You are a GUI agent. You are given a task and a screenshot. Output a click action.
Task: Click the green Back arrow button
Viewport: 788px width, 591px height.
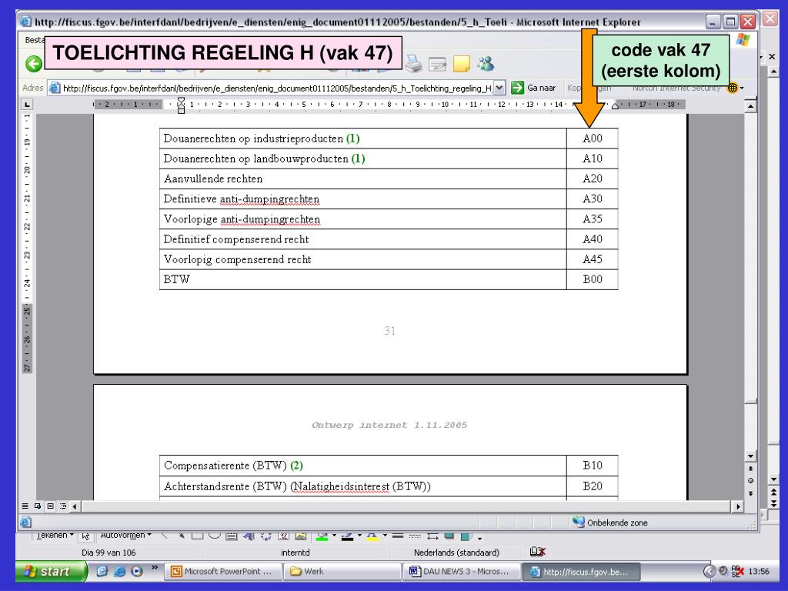click(x=34, y=64)
